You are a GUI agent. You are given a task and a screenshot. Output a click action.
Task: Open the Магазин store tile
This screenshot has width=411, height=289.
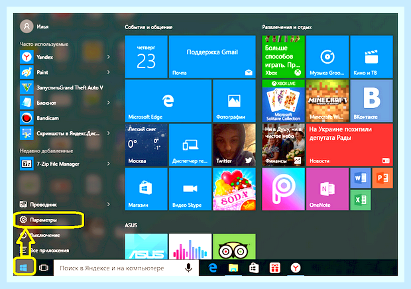coord(146,189)
